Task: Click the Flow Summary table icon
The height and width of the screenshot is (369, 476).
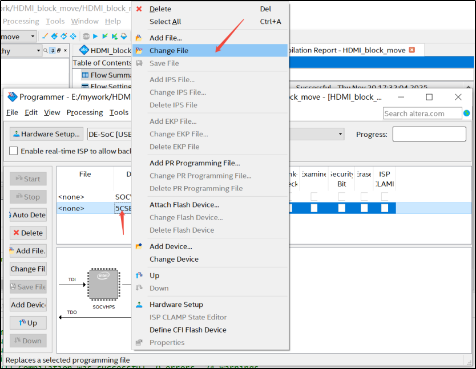Action: click(x=85, y=75)
